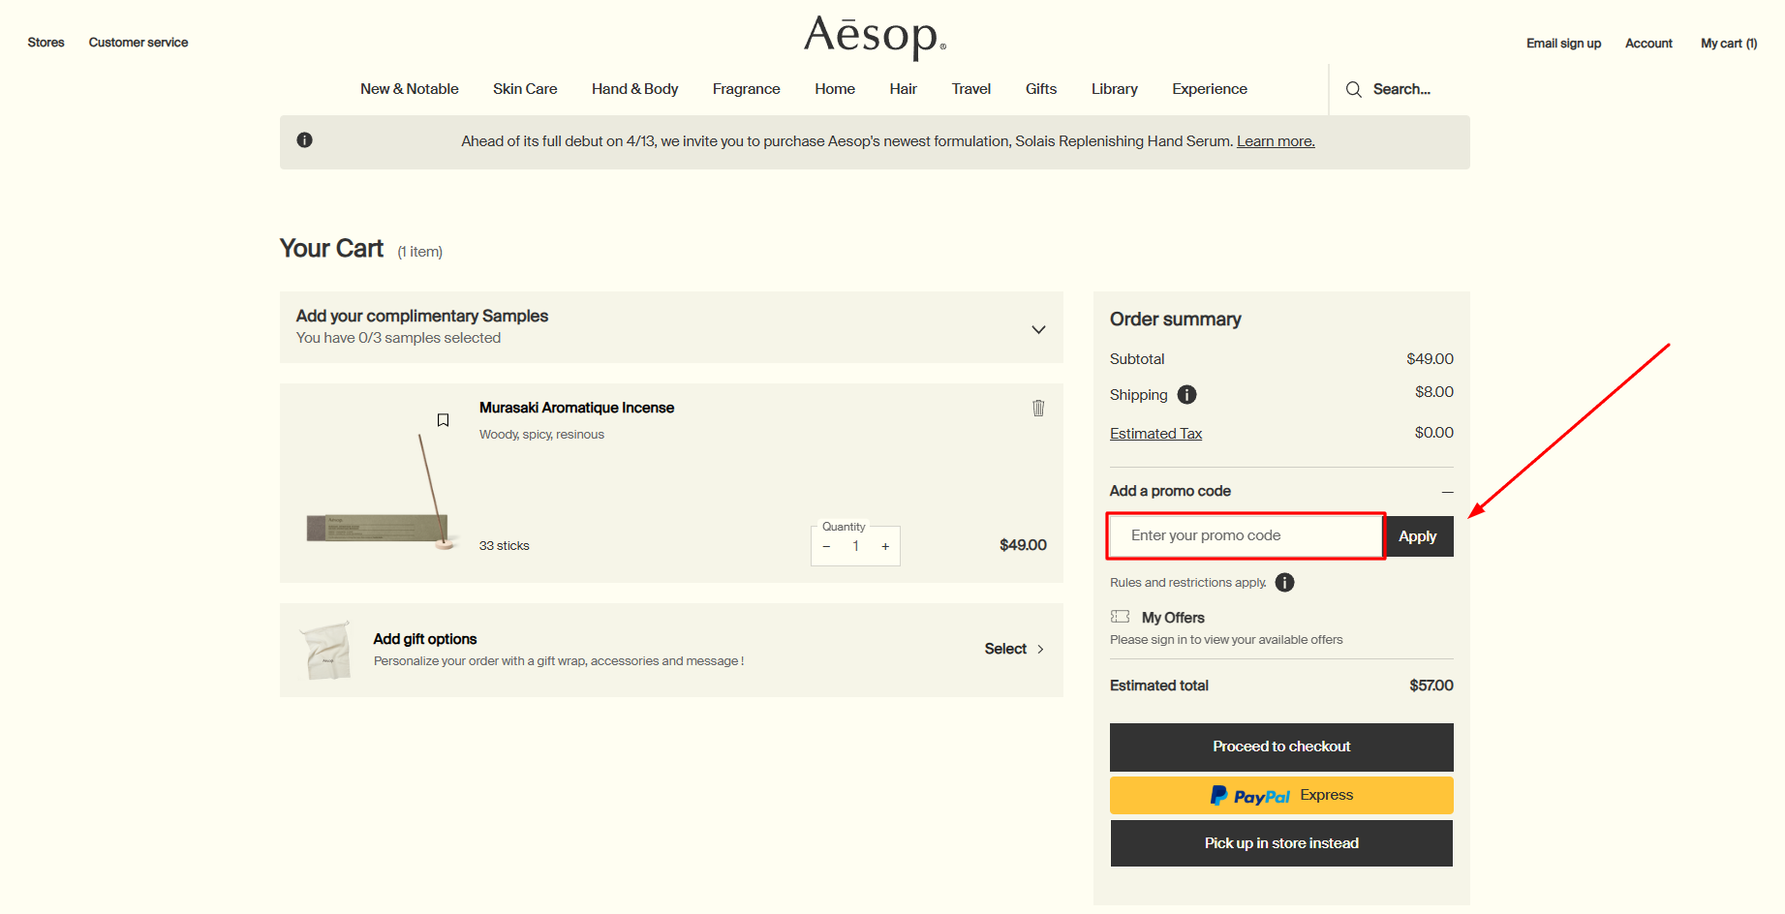Open Skin Care menu
The height and width of the screenshot is (914, 1785).
(525, 89)
